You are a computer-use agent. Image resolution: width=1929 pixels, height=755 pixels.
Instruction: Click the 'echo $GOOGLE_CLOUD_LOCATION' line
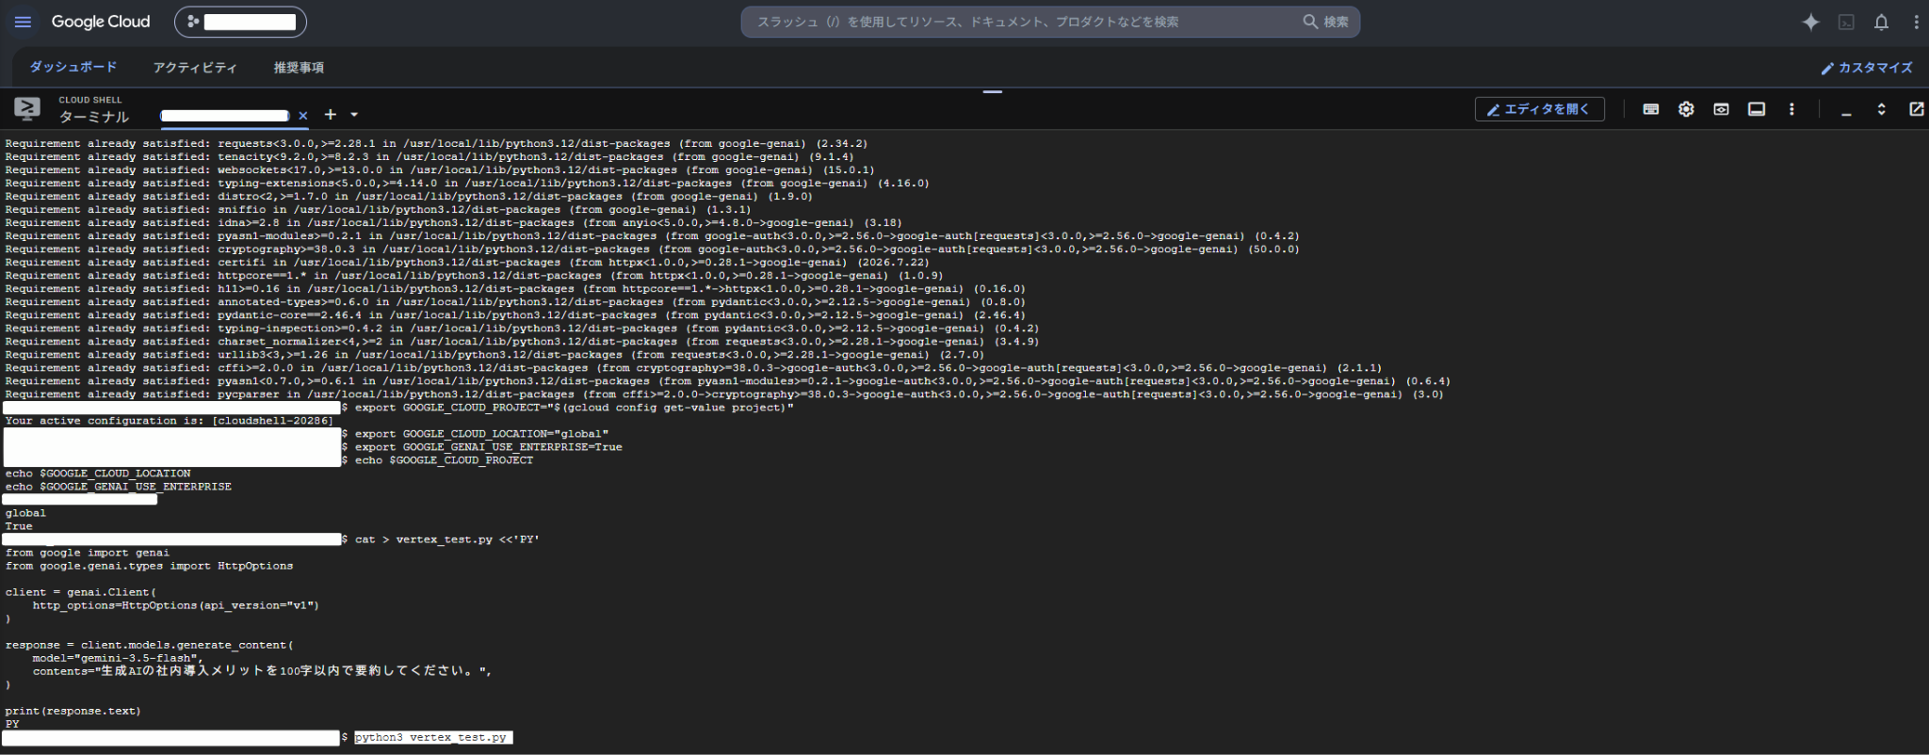tap(98, 474)
